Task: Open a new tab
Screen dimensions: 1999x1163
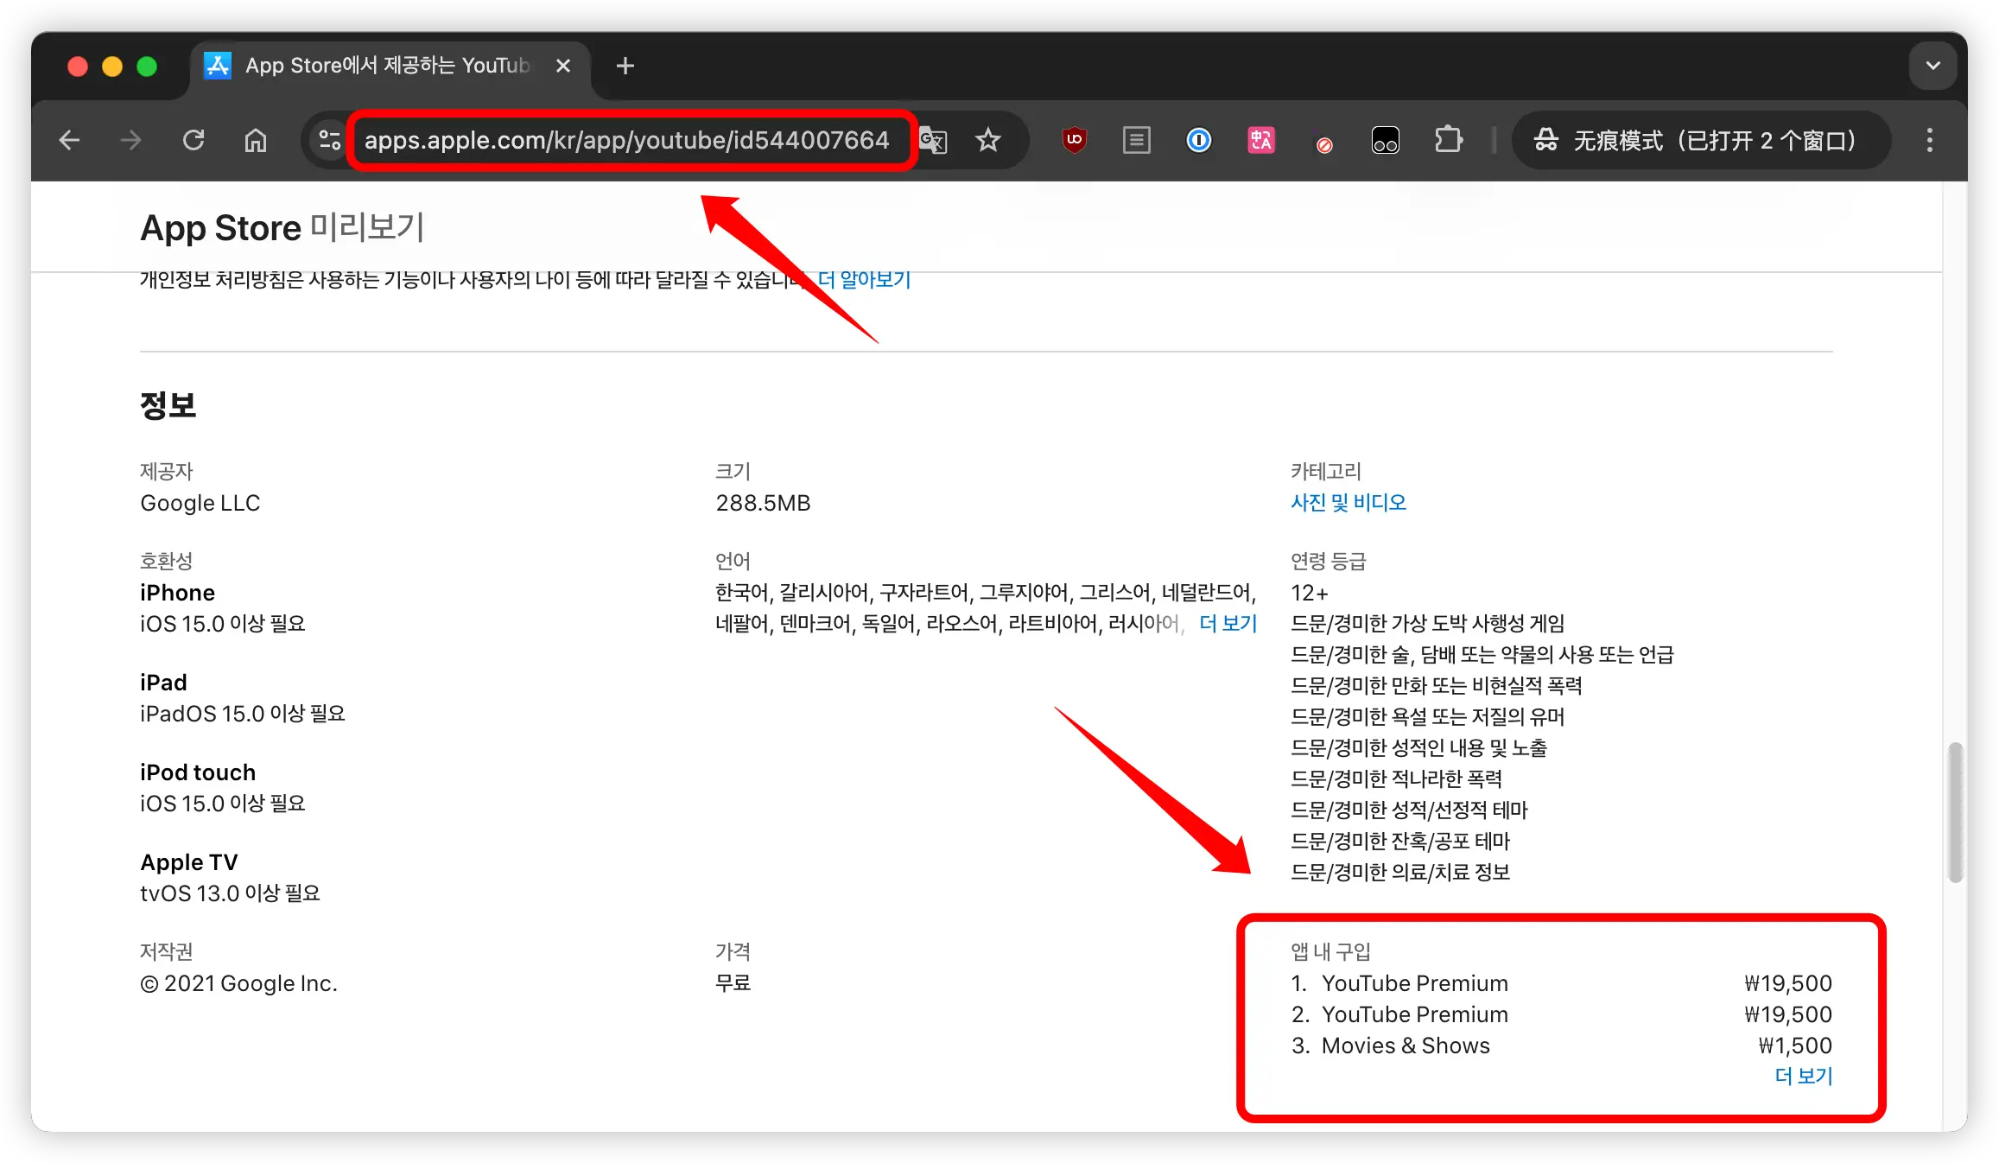Action: click(625, 66)
